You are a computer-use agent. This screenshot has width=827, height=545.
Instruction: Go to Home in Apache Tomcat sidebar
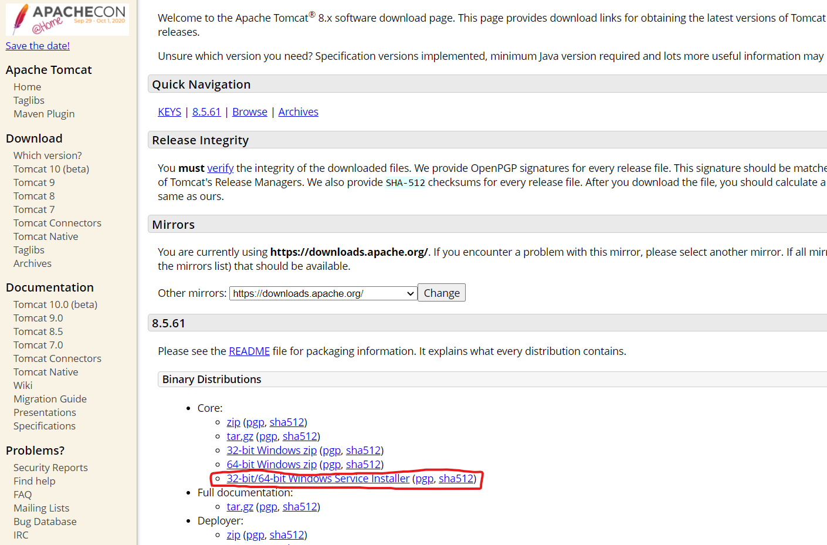tap(28, 87)
